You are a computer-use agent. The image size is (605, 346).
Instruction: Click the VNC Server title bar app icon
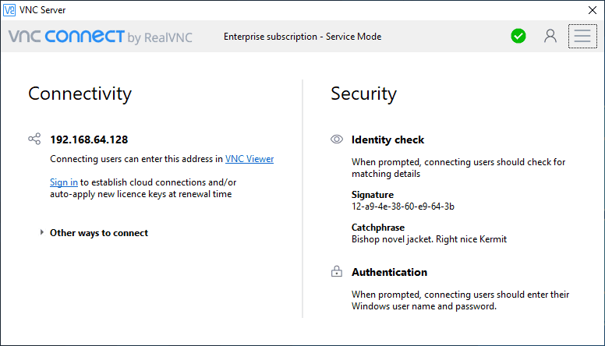click(x=9, y=10)
